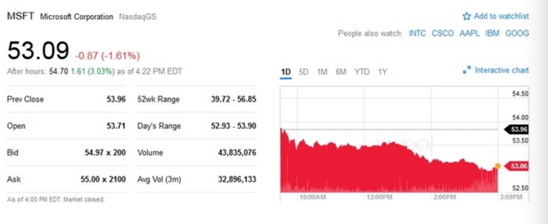This screenshot has height=224, width=548.
Task: Open the Interactive chart link
Action: click(x=502, y=71)
